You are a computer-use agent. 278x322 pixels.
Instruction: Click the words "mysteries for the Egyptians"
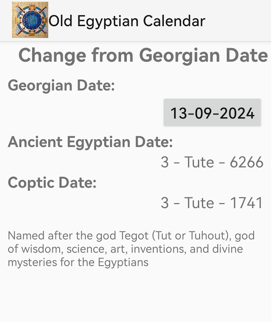(x=78, y=262)
